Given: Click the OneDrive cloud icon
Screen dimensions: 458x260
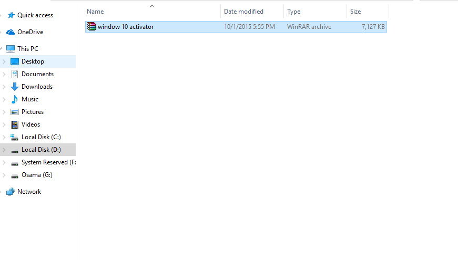Looking at the screenshot, I should [11, 32].
